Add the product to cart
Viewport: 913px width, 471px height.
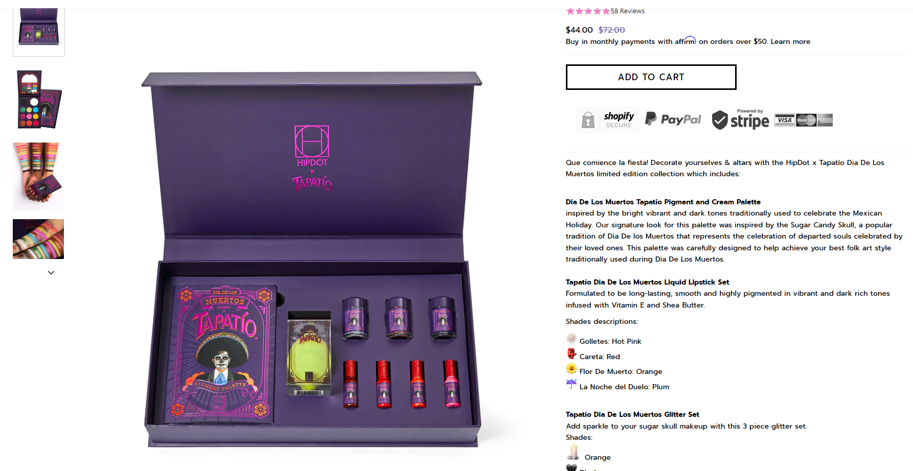[x=651, y=77]
